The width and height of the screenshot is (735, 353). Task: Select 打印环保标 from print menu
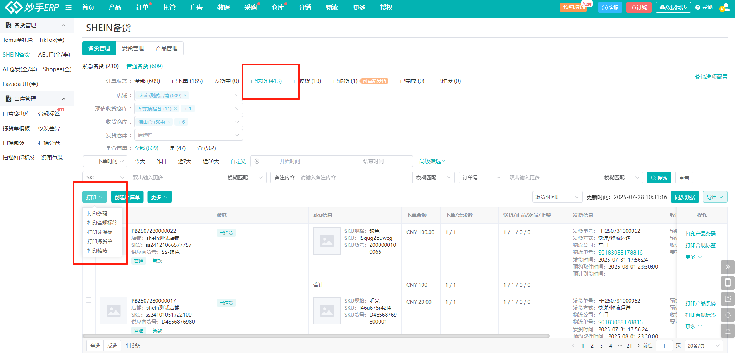tap(100, 232)
